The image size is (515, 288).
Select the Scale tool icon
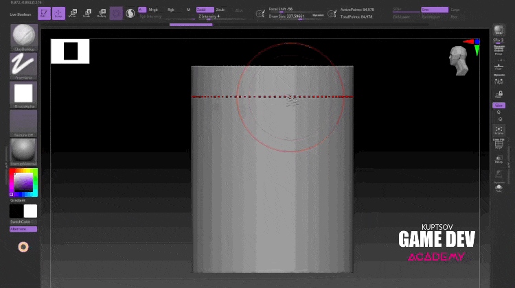click(x=87, y=14)
